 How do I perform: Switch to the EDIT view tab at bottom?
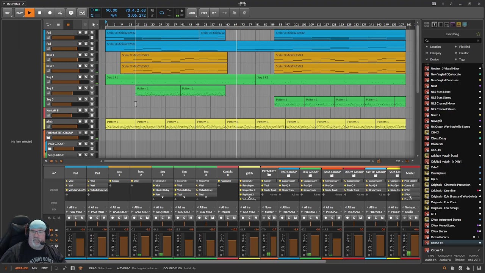pyautogui.click(x=44, y=268)
